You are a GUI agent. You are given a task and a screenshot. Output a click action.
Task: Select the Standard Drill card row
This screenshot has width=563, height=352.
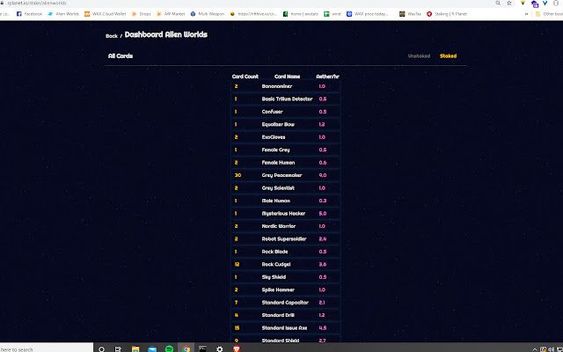(x=285, y=315)
